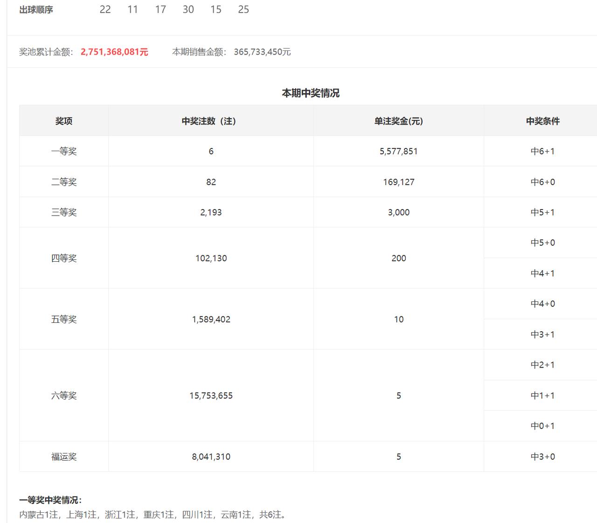The width and height of the screenshot is (597, 523).
Task: Click the 一等奖中奖情况: heading
Action: click(x=51, y=500)
